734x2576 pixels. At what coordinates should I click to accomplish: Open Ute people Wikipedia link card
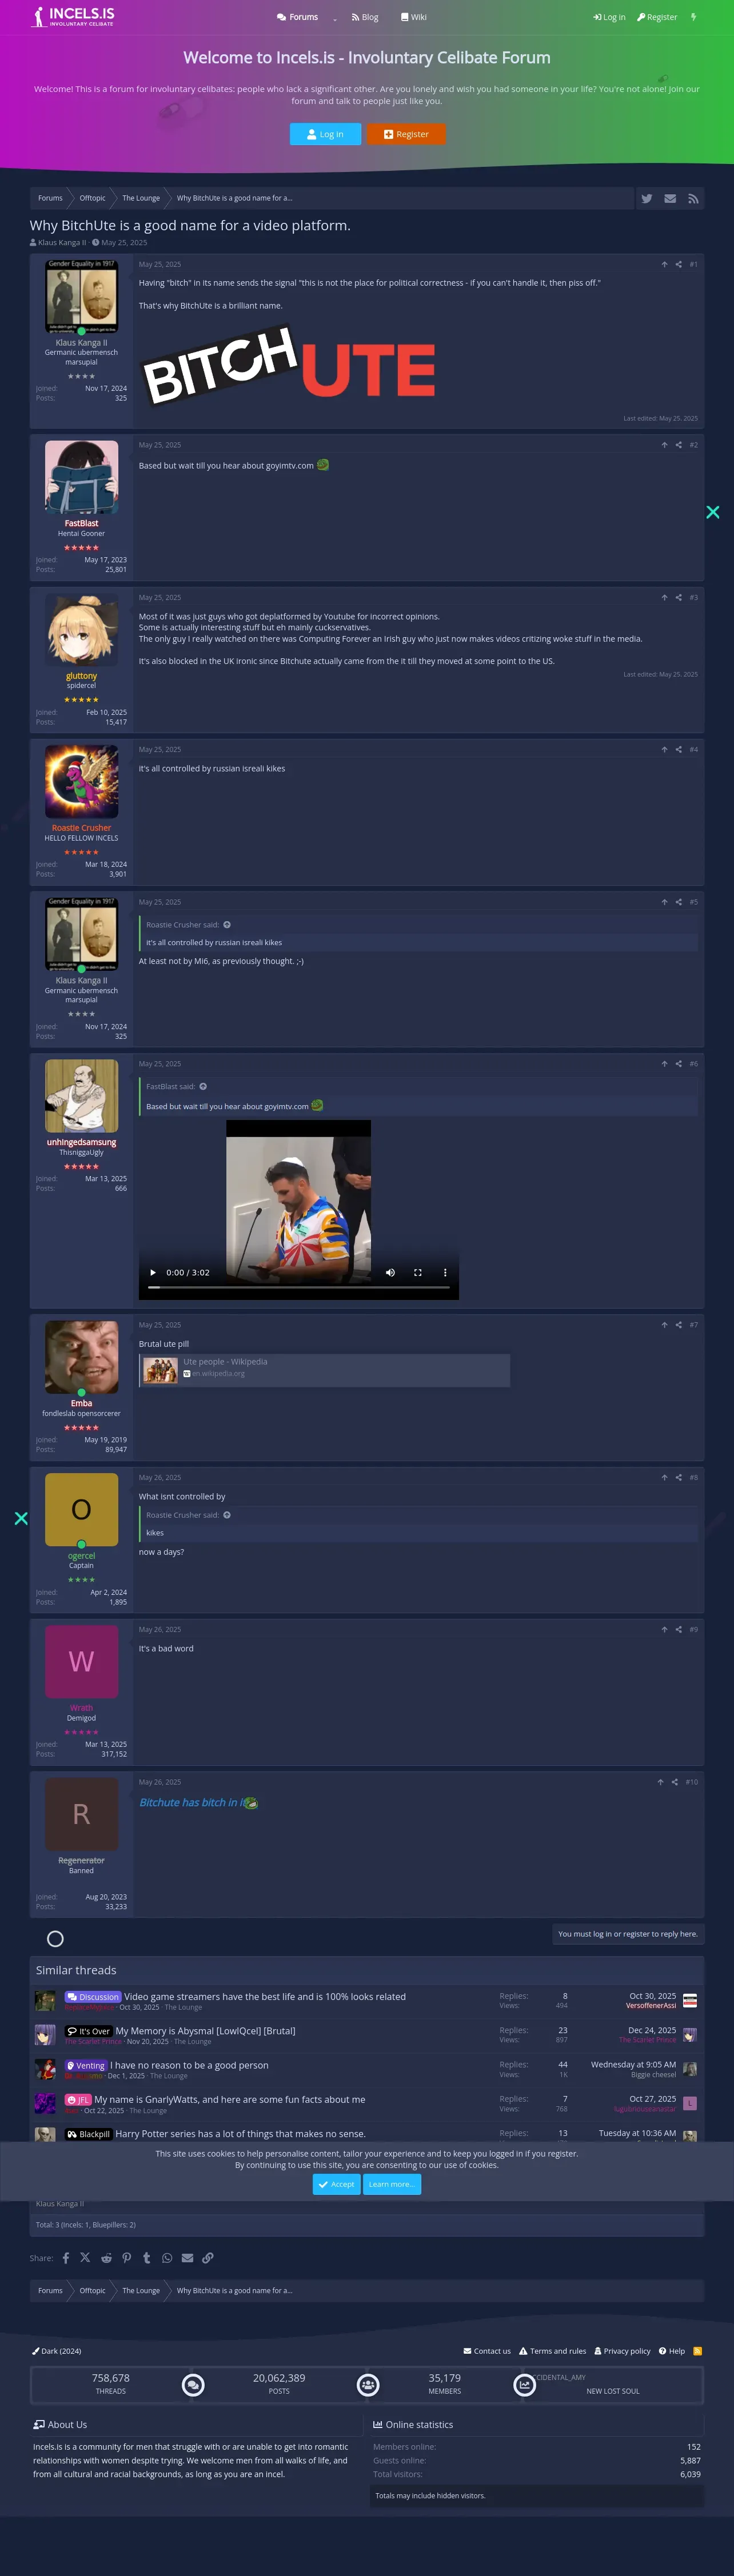pos(325,1370)
